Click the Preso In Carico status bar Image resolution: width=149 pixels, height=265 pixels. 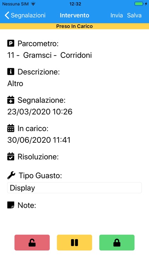tap(74, 26)
